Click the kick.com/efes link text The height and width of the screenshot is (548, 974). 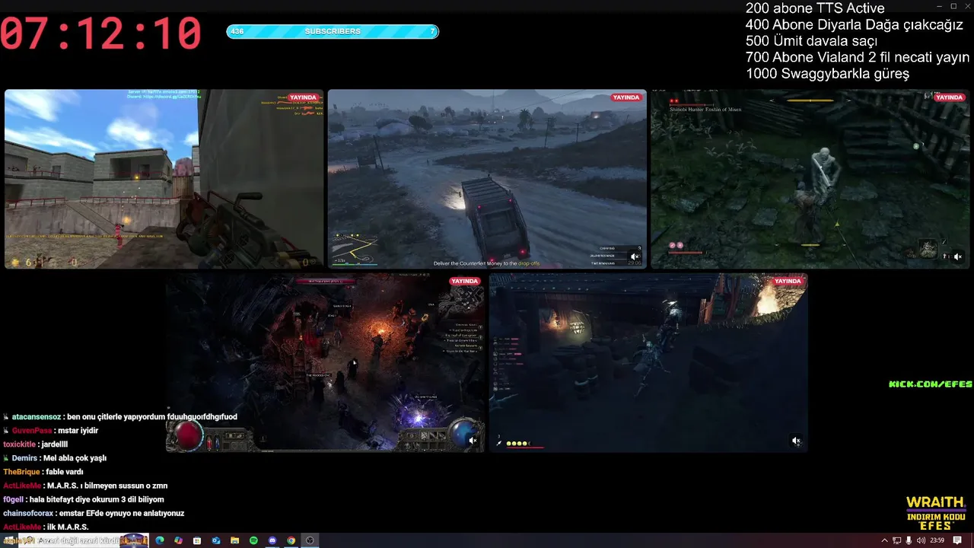coord(931,384)
